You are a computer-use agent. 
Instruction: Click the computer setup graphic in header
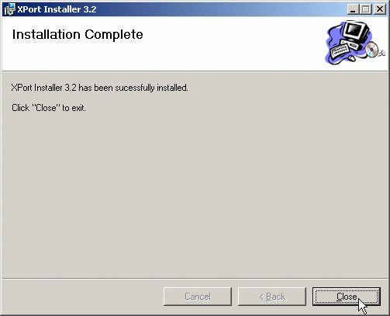coord(355,43)
